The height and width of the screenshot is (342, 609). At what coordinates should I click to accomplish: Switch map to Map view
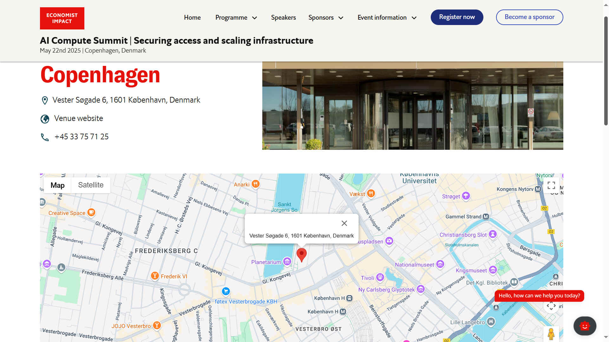[x=57, y=185]
